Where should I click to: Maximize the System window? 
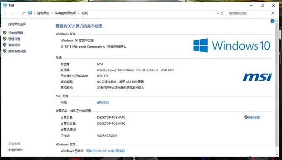point(262,6)
